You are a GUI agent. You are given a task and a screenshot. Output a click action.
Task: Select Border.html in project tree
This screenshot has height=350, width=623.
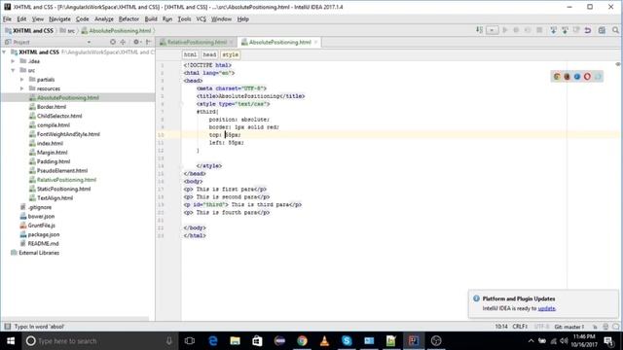(52, 107)
